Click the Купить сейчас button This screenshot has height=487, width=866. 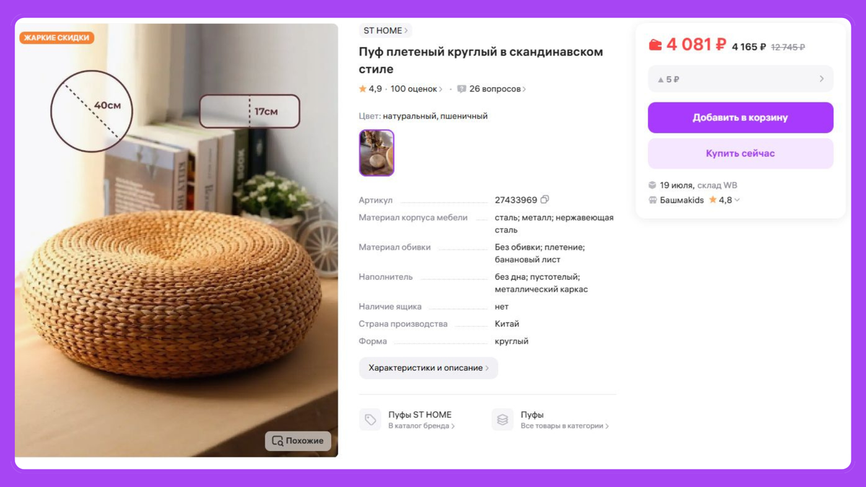[740, 154]
